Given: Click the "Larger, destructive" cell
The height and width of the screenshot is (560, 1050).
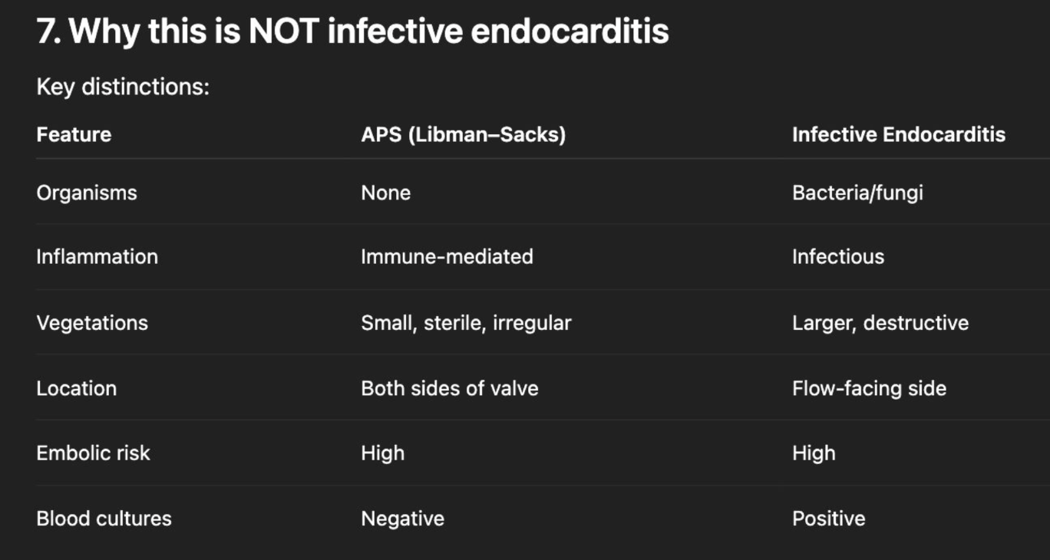Looking at the screenshot, I should [x=880, y=323].
